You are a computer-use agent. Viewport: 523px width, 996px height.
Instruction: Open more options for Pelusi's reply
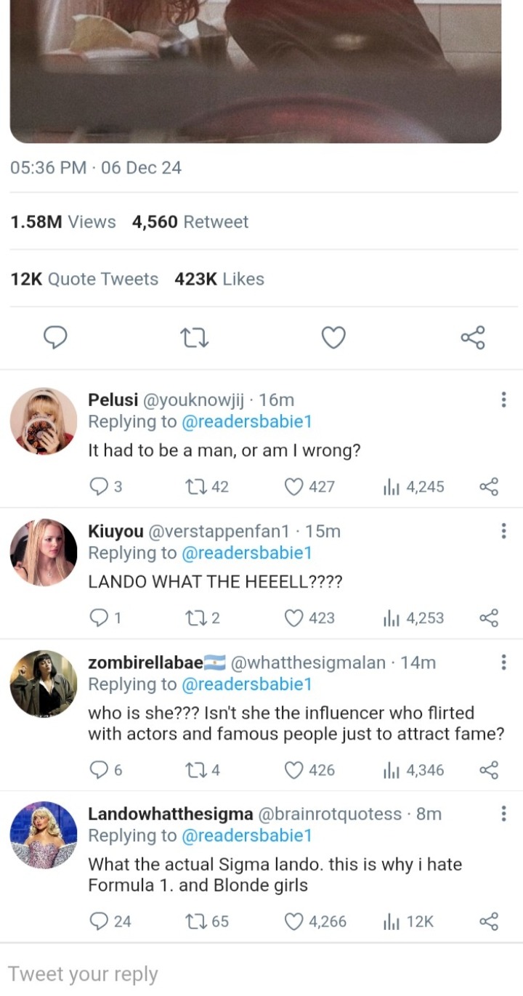tap(503, 400)
